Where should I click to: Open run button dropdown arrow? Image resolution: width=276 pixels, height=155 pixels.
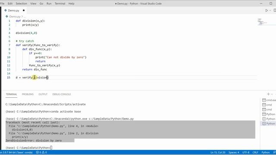270,10
